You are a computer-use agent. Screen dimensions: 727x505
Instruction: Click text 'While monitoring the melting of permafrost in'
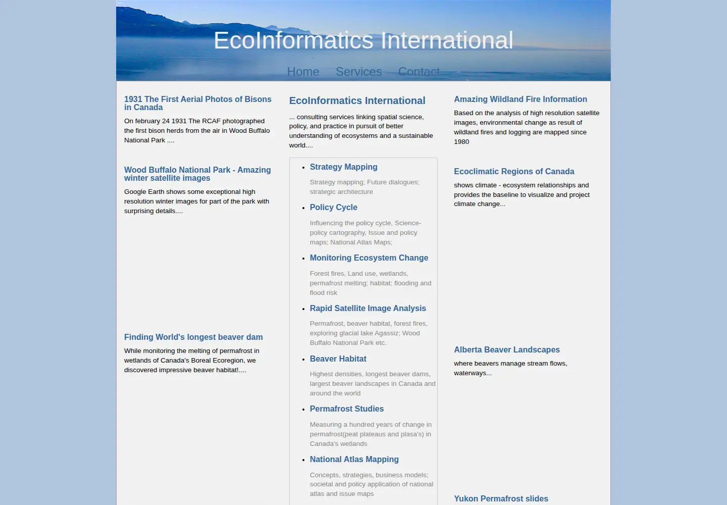(192, 351)
